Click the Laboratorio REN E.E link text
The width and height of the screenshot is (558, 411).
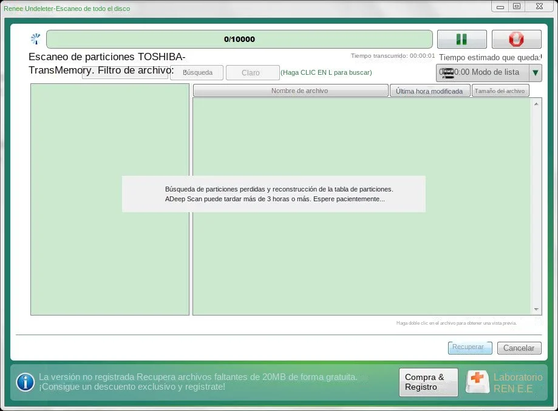pyautogui.click(x=518, y=382)
